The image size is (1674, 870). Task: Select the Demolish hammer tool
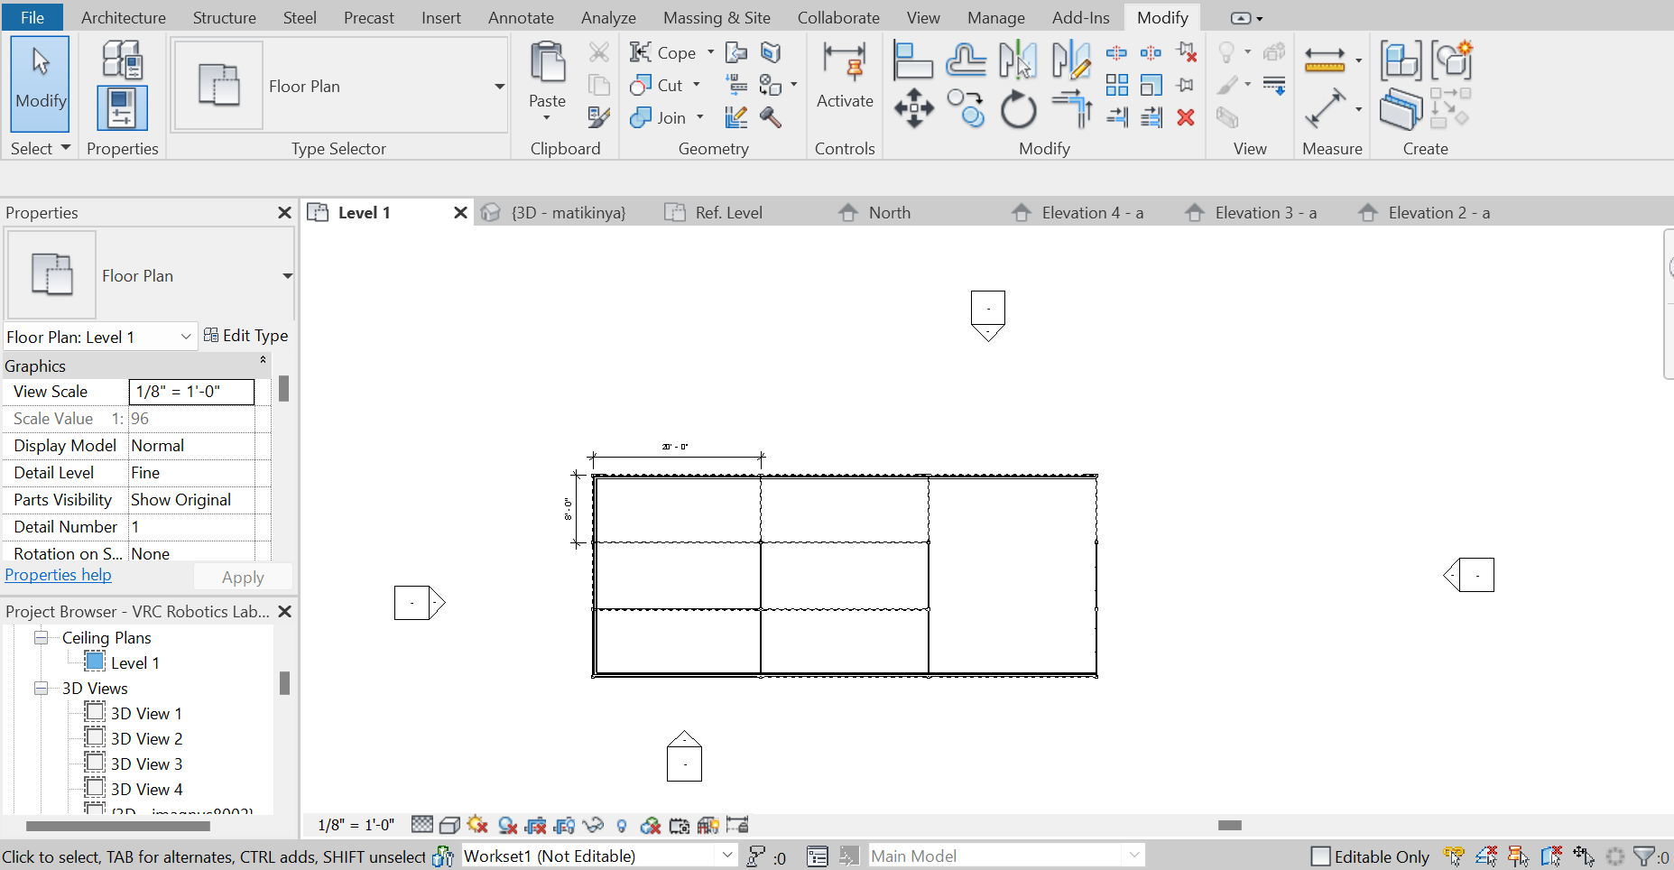[x=770, y=117]
